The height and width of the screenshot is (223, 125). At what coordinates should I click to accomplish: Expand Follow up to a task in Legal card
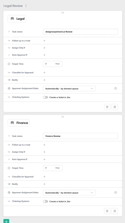[44, 41]
